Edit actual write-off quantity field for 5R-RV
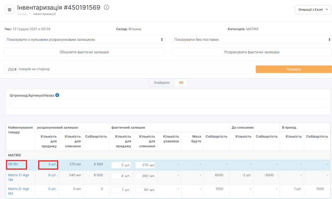Image resolution: width=332 pixels, height=199 pixels. click(142, 165)
